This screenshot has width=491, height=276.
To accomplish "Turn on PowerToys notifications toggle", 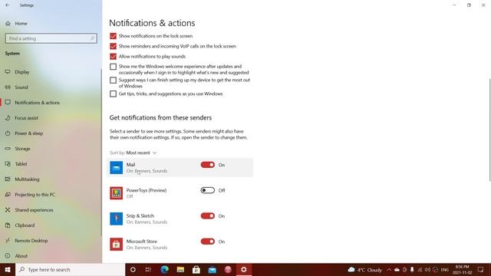I will click(208, 191).
